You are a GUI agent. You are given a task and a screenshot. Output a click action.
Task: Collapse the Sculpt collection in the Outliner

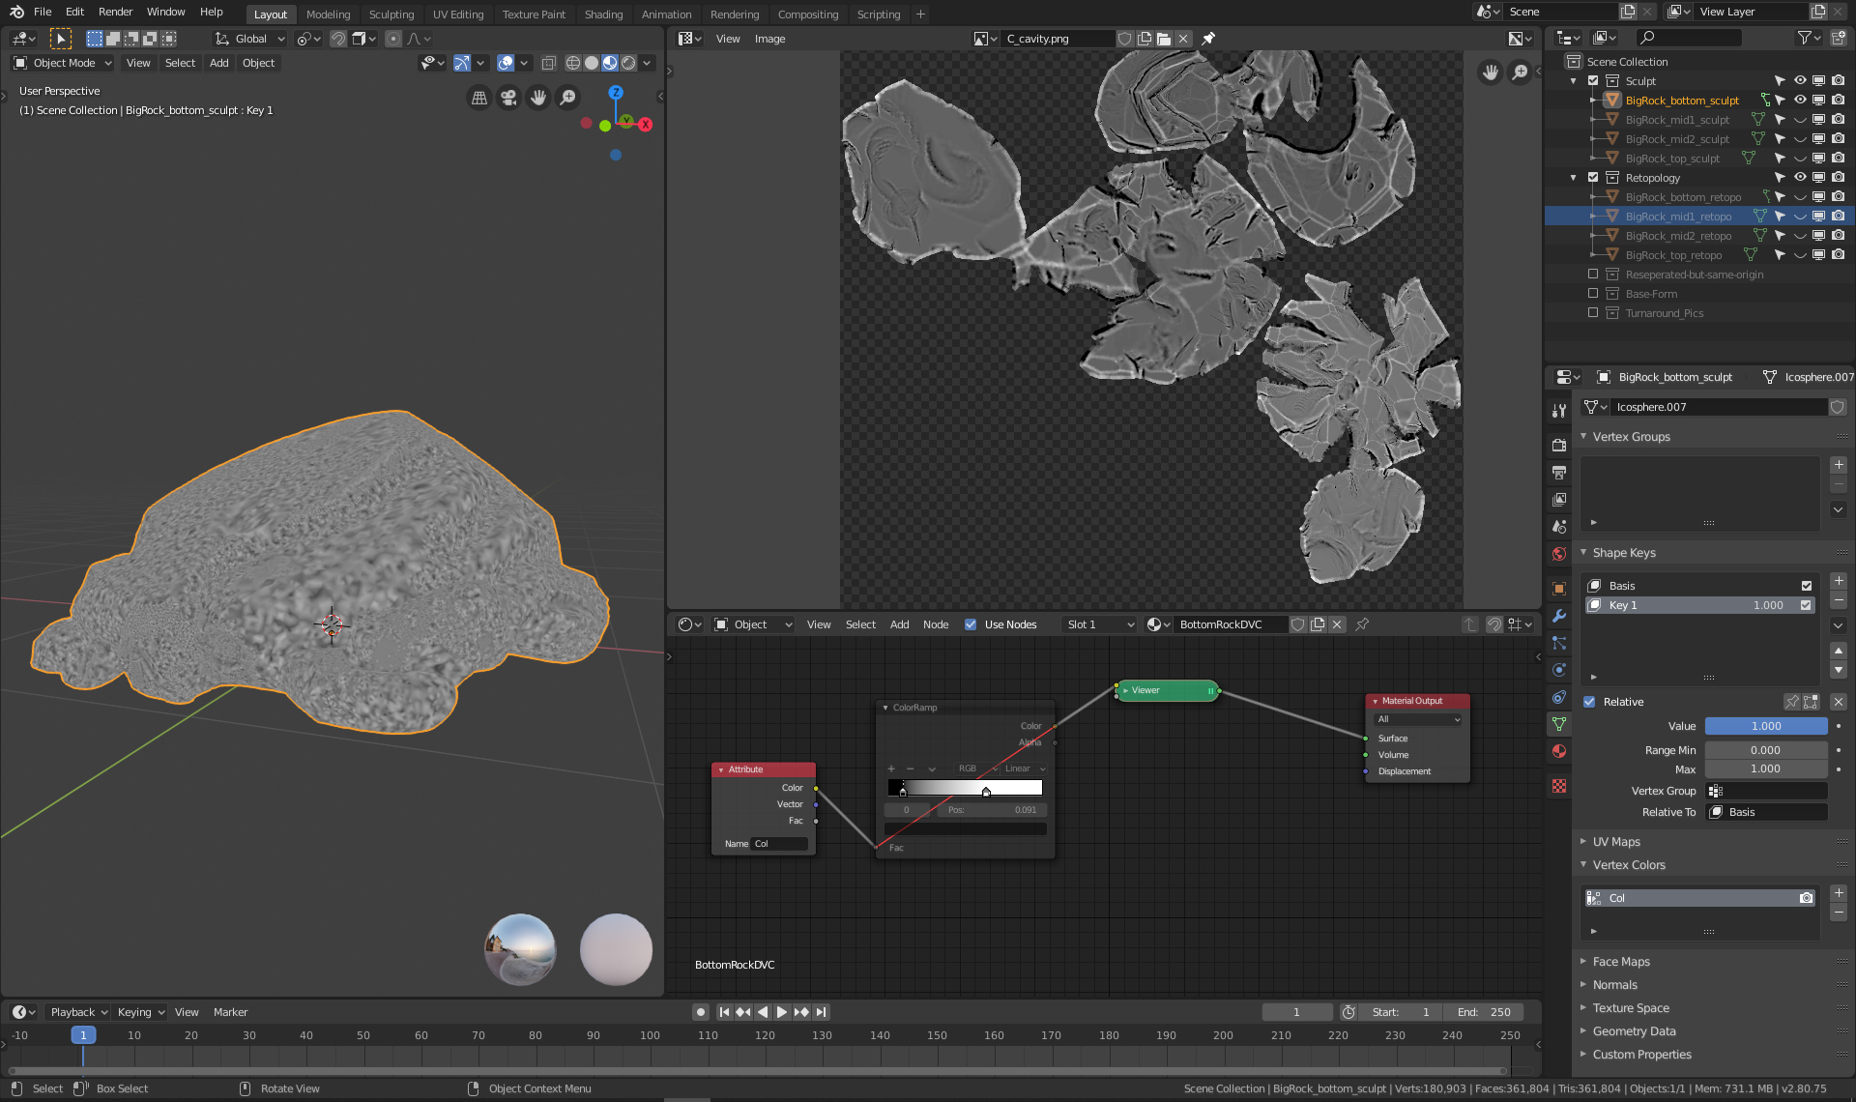pyautogui.click(x=1574, y=81)
